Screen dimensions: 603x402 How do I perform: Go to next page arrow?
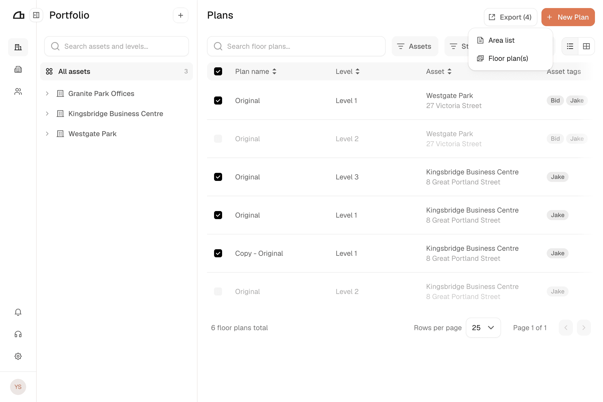584,328
